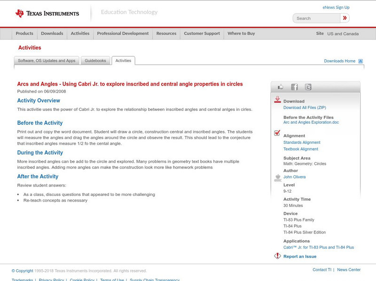Screen dimensions: 376x281
Task: Click the Re-teach concepts as necessary bullet
Action: (x=55, y=201)
